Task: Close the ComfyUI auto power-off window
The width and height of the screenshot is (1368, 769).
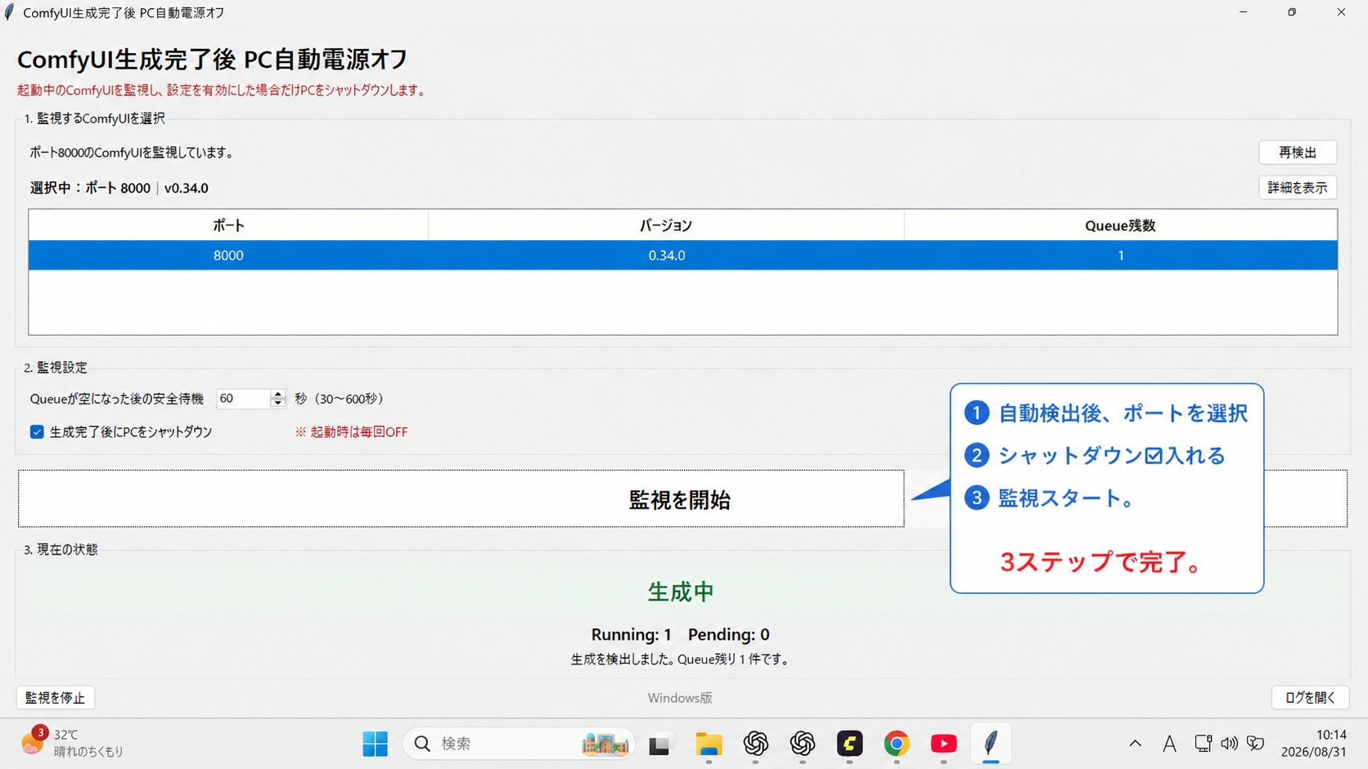Action: pos(1341,12)
